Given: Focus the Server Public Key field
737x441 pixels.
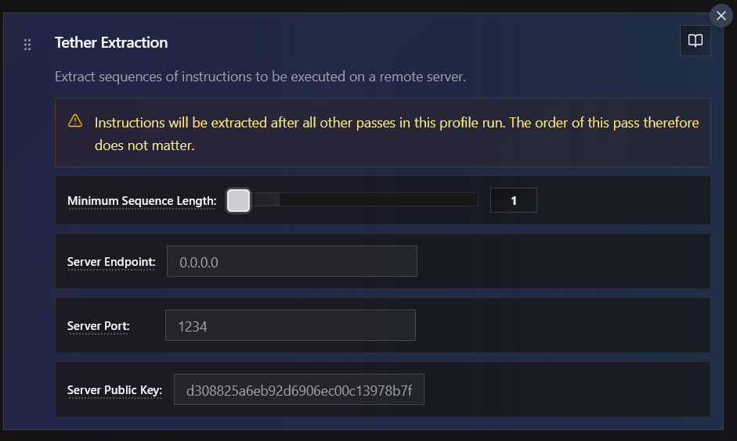Looking at the screenshot, I should point(298,389).
